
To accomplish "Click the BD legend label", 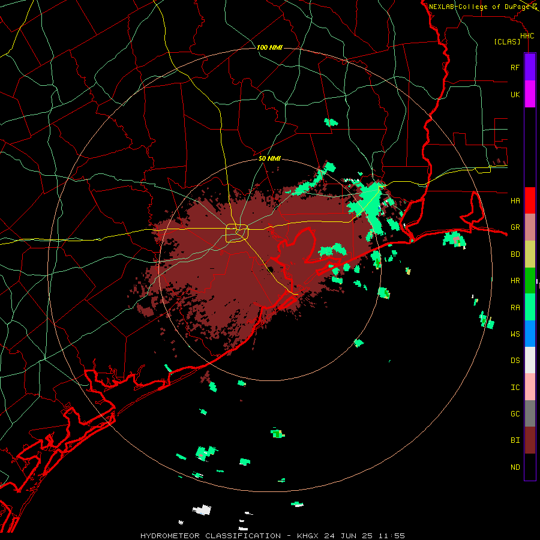I will coord(515,254).
